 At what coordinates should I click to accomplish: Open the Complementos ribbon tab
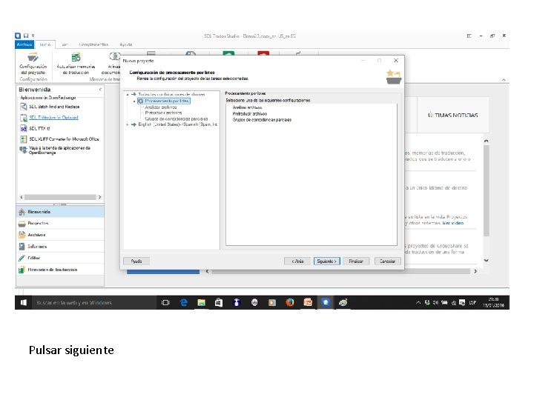tap(93, 44)
